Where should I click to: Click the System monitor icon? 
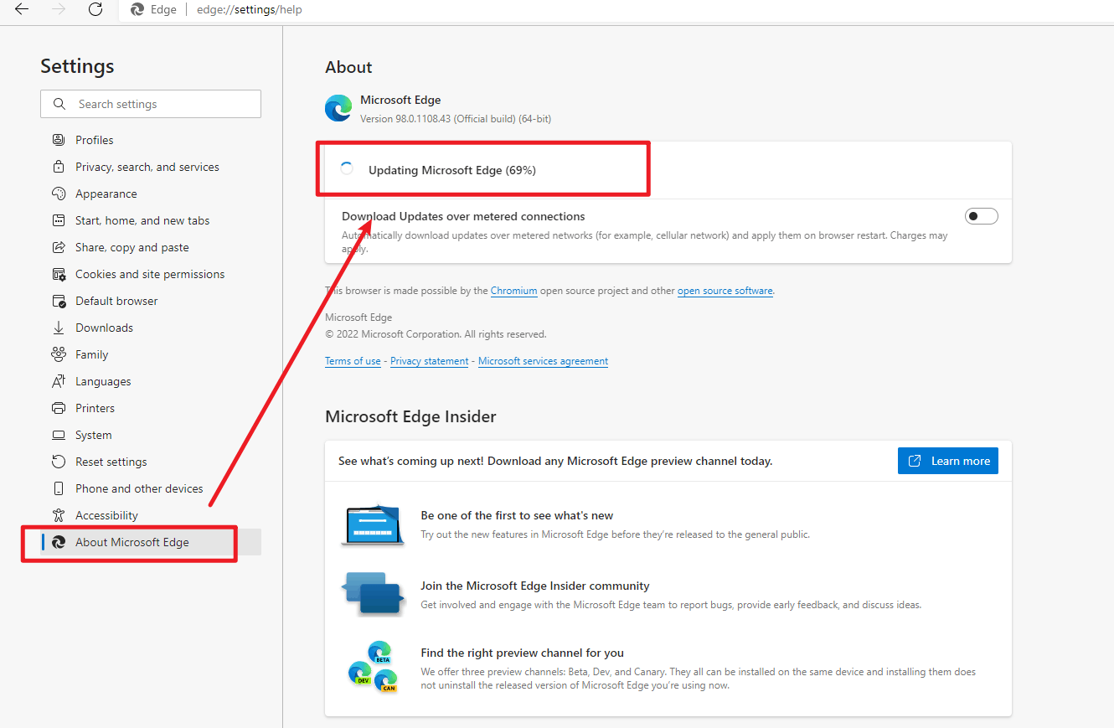[x=59, y=435]
